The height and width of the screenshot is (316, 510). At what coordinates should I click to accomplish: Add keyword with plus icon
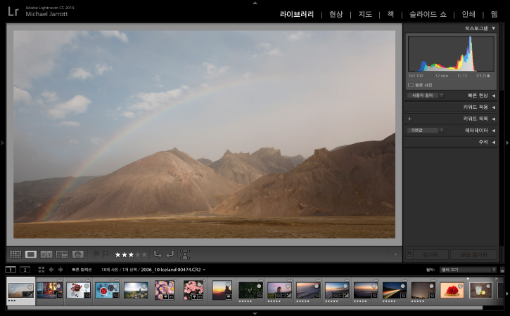click(x=410, y=119)
